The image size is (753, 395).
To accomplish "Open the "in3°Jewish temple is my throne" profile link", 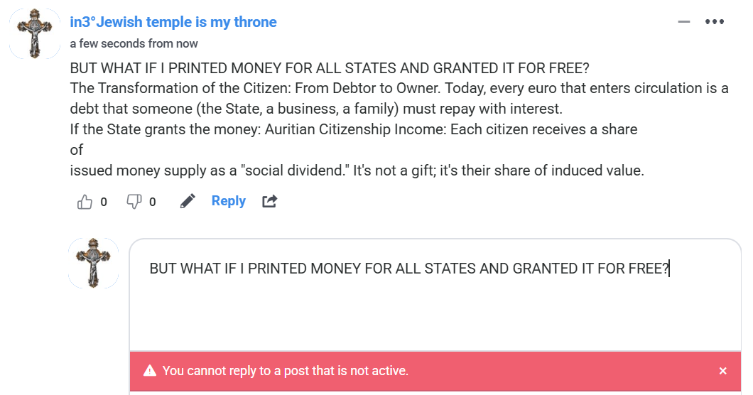I will pyautogui.click(x=173, y=22).
